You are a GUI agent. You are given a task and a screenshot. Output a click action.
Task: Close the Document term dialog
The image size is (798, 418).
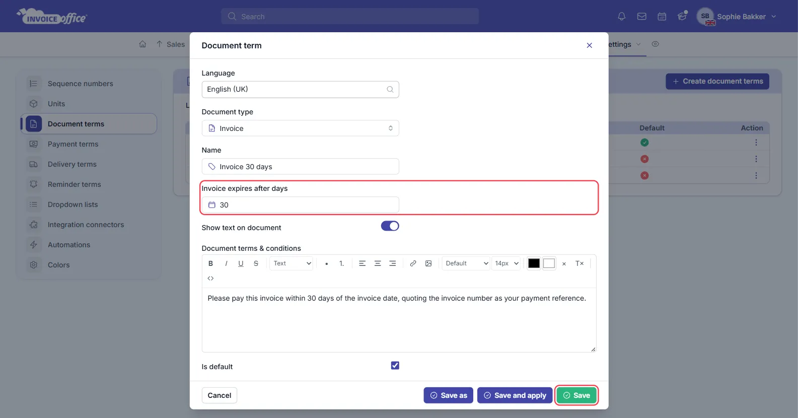[x=589, y=45]
